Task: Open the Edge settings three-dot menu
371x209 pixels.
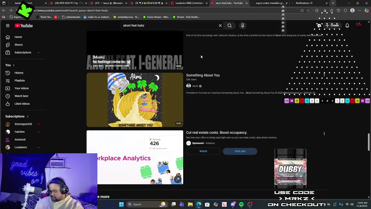Action: coord(359,10)
